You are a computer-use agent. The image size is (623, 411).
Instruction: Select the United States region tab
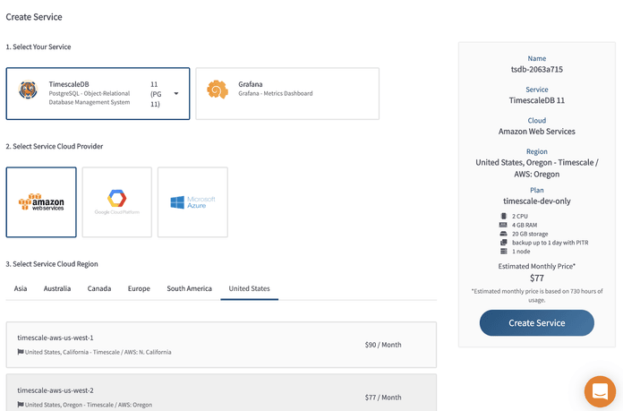coord(249,288)
